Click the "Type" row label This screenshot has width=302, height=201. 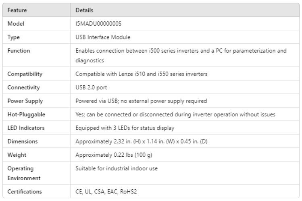coord(14,37)
